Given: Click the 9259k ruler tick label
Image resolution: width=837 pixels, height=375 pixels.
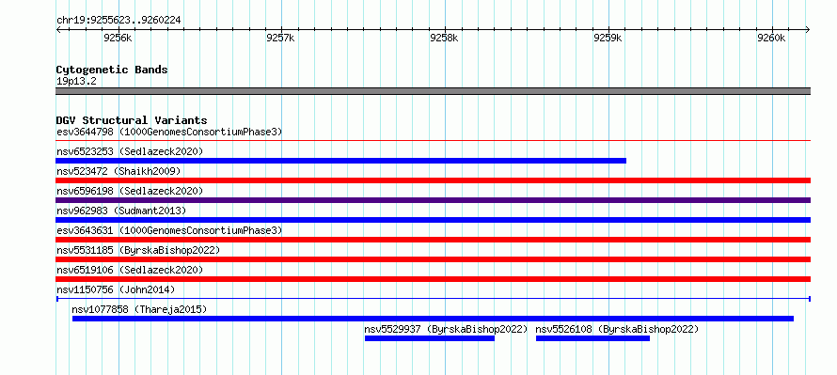Looking at the screenshot, I should [608, 38].
